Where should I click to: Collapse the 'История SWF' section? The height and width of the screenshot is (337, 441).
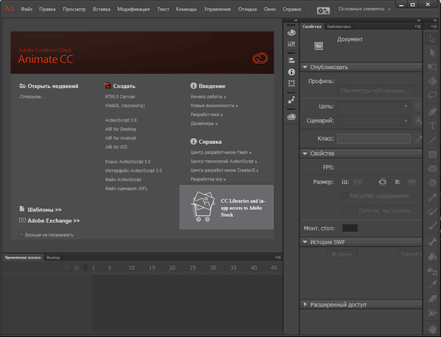point(305,242)
